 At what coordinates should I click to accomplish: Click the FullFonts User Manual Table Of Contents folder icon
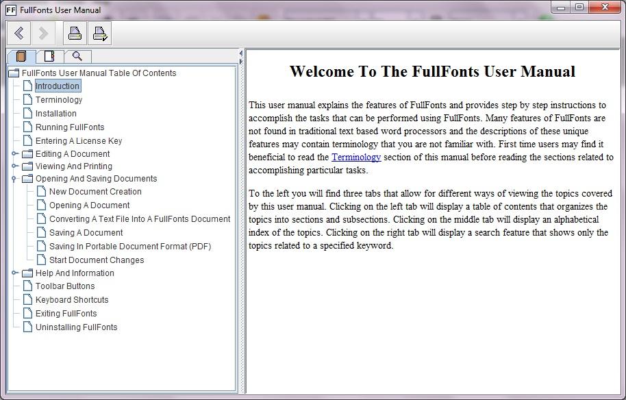point(14,73)
